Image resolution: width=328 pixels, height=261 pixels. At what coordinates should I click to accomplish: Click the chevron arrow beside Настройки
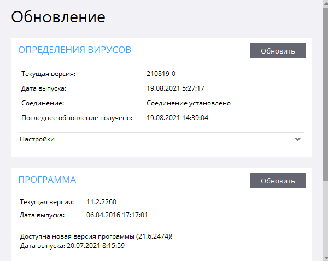297,139
